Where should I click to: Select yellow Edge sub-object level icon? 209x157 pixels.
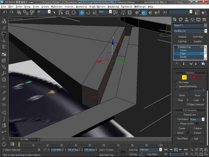[x=184, y=77]
